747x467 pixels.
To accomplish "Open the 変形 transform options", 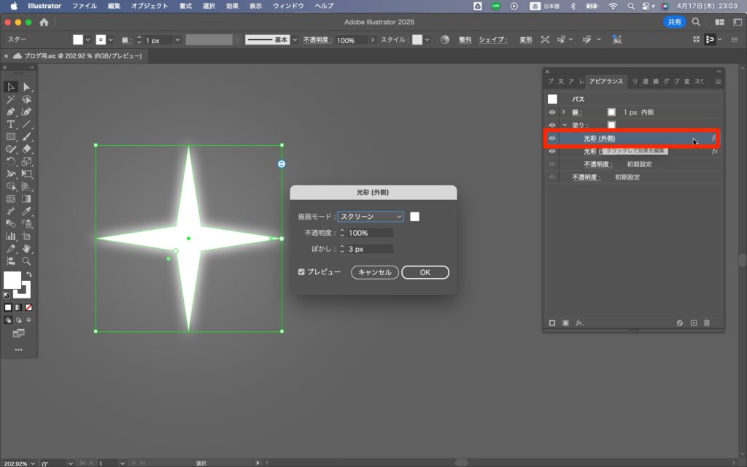I will [525, 40].
